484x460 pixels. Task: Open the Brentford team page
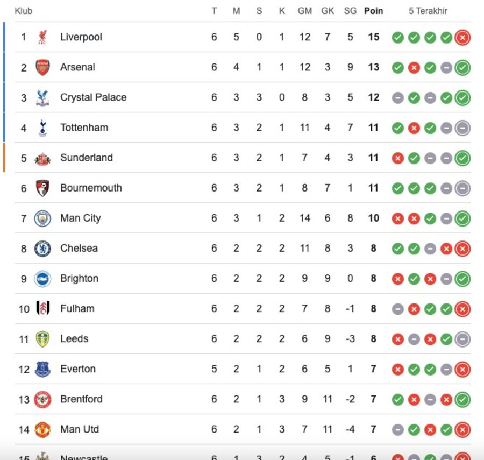pyautogui.click(x=81, y=399)
